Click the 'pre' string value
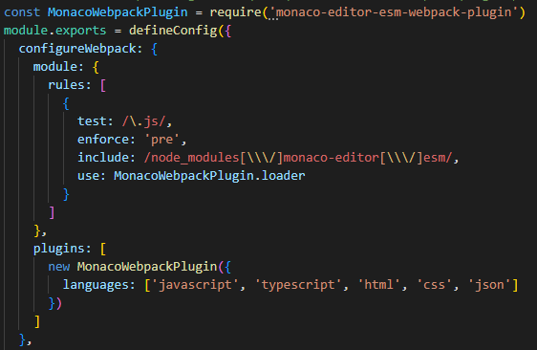 click(x=162, y=140)
